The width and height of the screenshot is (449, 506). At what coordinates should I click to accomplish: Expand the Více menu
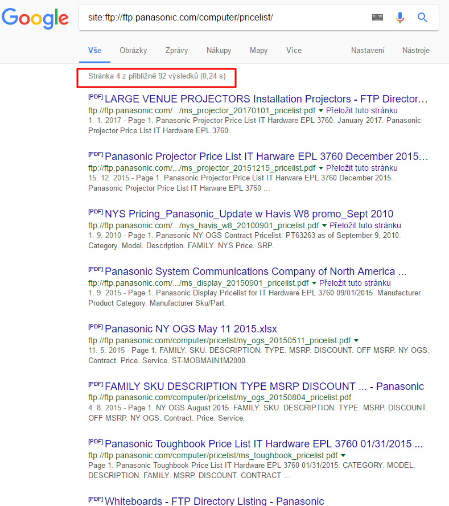[294, 50]
